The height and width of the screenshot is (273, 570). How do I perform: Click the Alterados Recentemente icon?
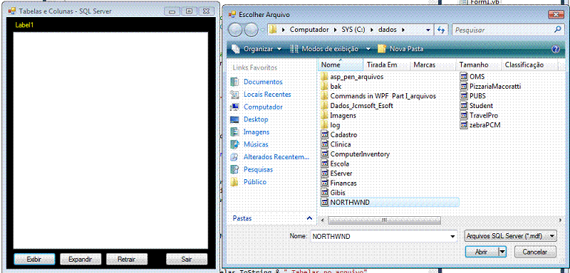coord(235,157)
